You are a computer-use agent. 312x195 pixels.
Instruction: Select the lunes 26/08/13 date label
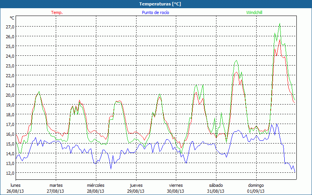pyautogui.click(x=16, y=188)
